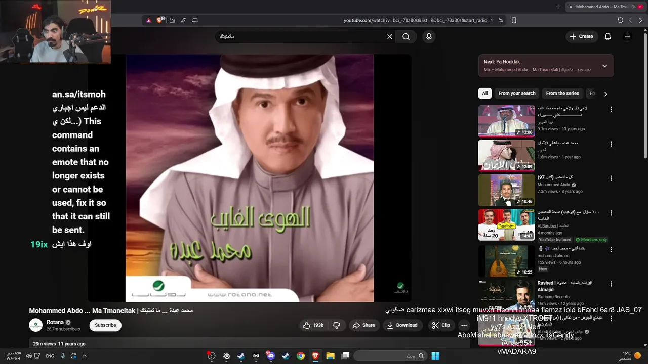648x364 pixels.
Task: Open Brave Shields lion icon
Action: point(160,20)
